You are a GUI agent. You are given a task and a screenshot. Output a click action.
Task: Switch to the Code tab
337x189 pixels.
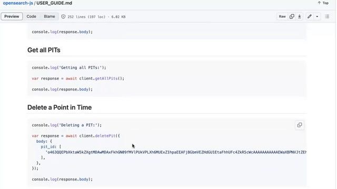[32, 16]
